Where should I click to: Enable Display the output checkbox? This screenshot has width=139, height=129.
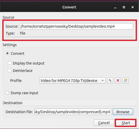coord(10,63)
